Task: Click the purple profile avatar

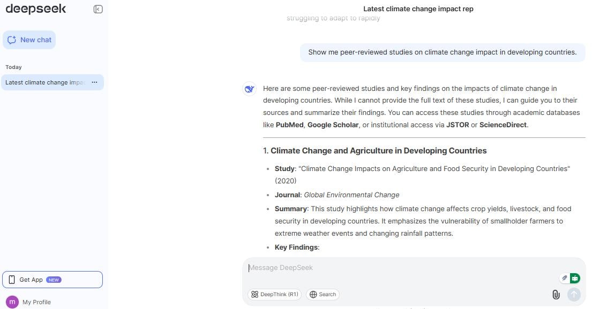Action: (12, 302)
